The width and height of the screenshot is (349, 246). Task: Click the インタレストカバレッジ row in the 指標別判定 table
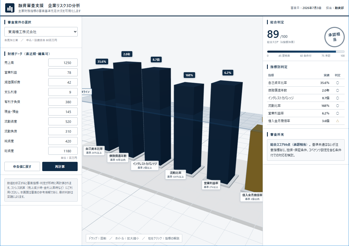click(x=306, y=98)
